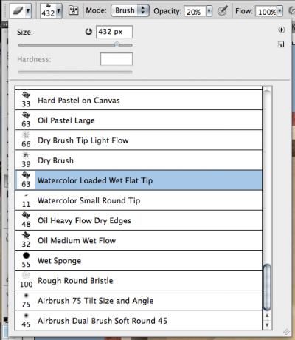This screenshot has height=340, width=295.
Task: Select the Dry Brush Tip Light Flow preset
Action: click(139, 140)
